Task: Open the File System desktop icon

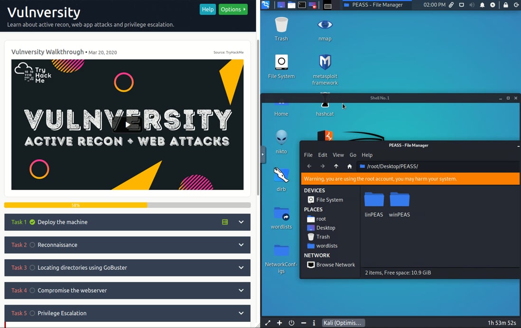Action: (281, 66)
